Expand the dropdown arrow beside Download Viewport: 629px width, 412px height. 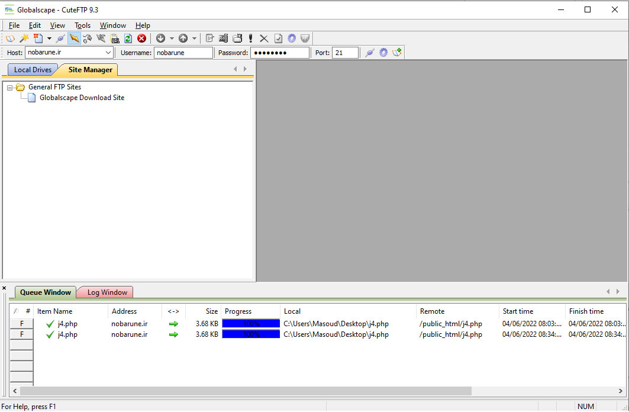[x=172, y=39]
